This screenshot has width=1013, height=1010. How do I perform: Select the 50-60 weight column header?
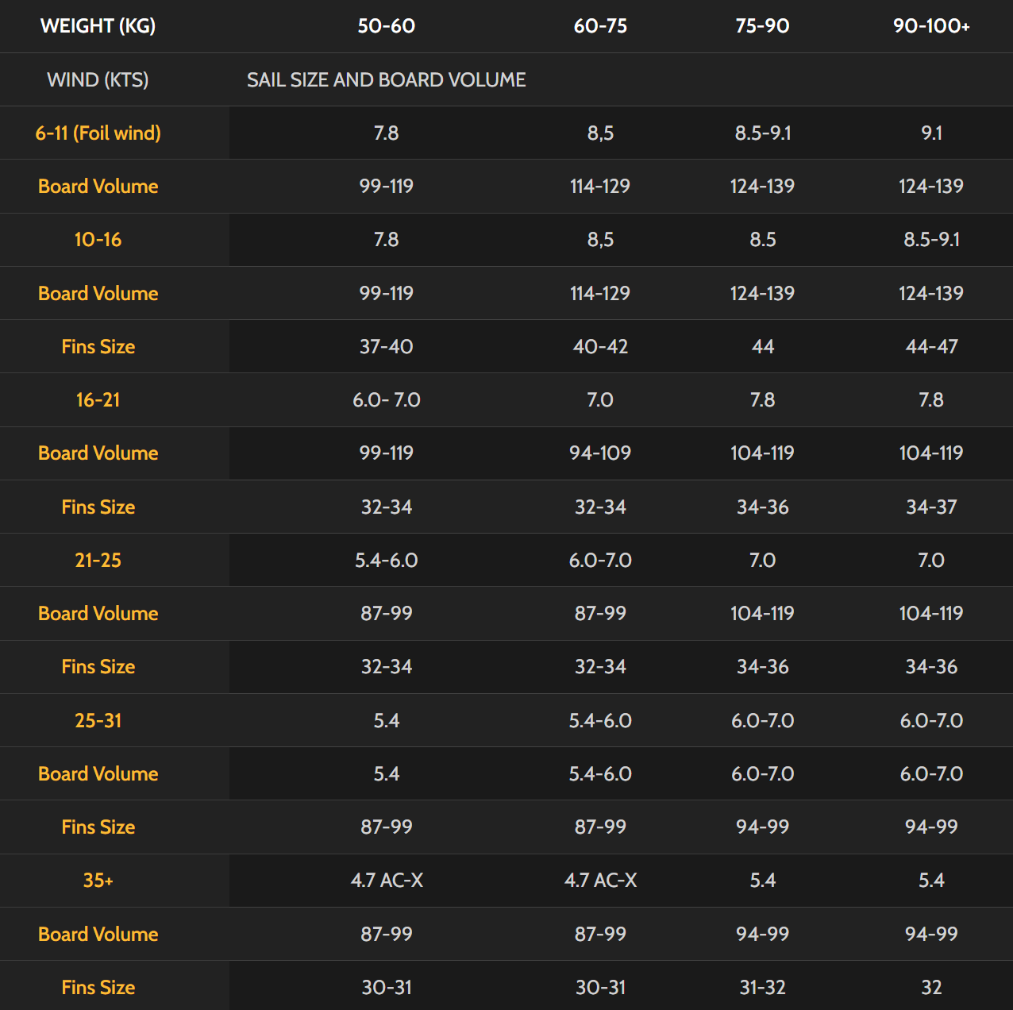[x=386, y=26]
